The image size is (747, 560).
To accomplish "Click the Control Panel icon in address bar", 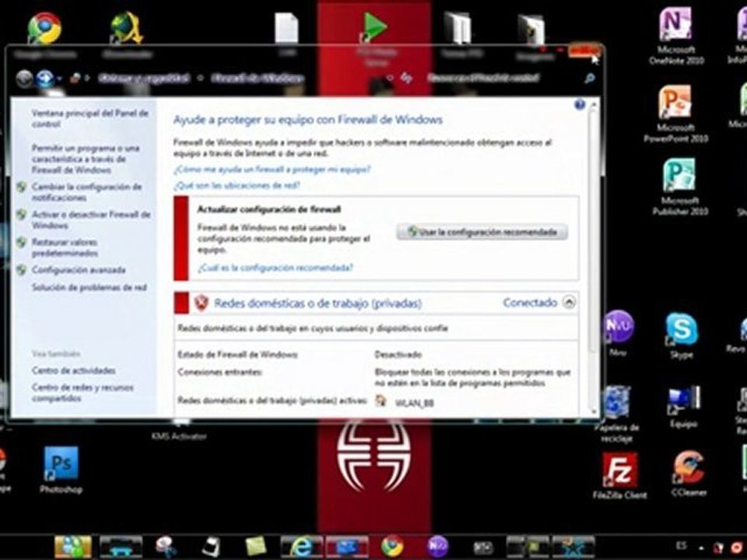I will [75, 78].
